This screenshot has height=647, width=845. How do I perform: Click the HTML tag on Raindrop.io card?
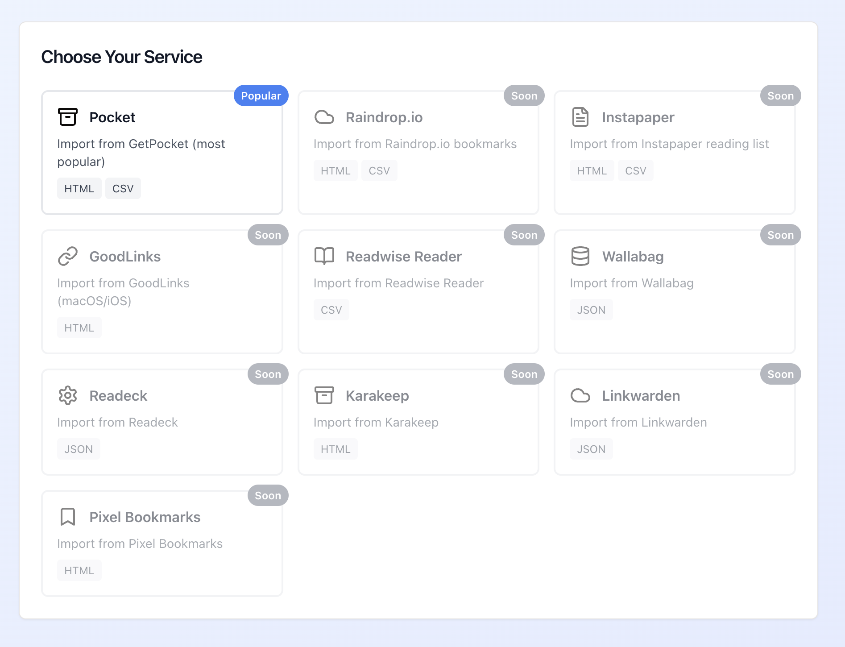(x=336, y=170)
